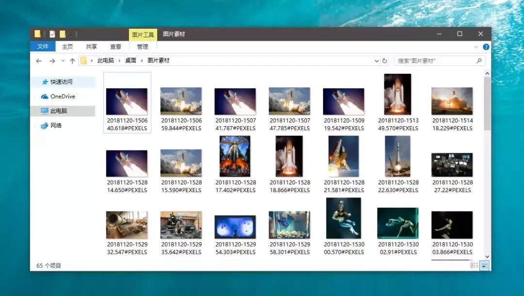524x296 pixels.
Task: Click 桌面 in the address breadcrumb
Action: [131, 61]
